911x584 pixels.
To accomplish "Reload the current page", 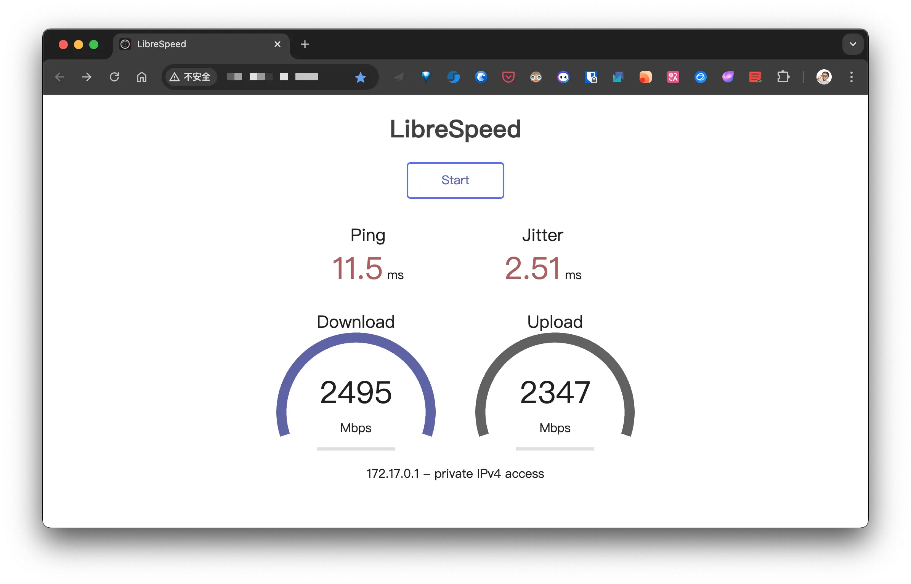I will pos(114,77).
